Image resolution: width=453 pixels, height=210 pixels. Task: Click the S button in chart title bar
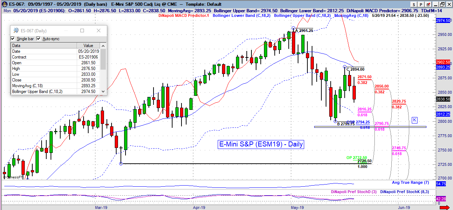415,5
